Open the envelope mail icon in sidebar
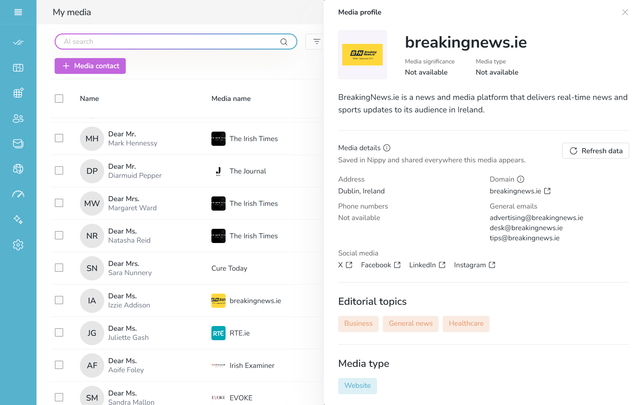 tap(18, 143)
